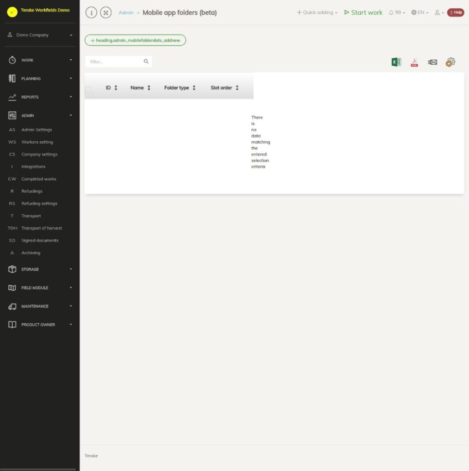
Task: Click the three-dots menu circle icon
Action: point(92,12)
